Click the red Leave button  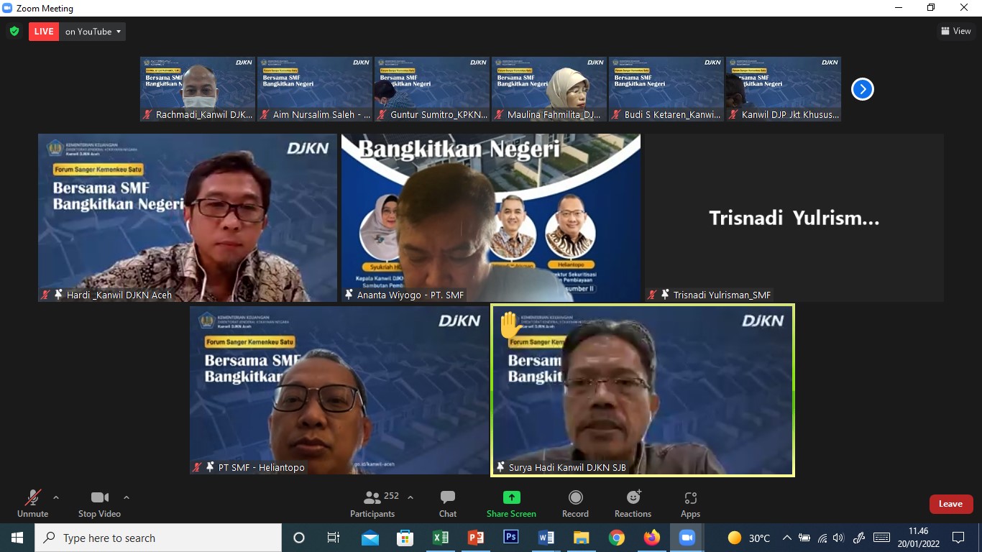point(950,504)
